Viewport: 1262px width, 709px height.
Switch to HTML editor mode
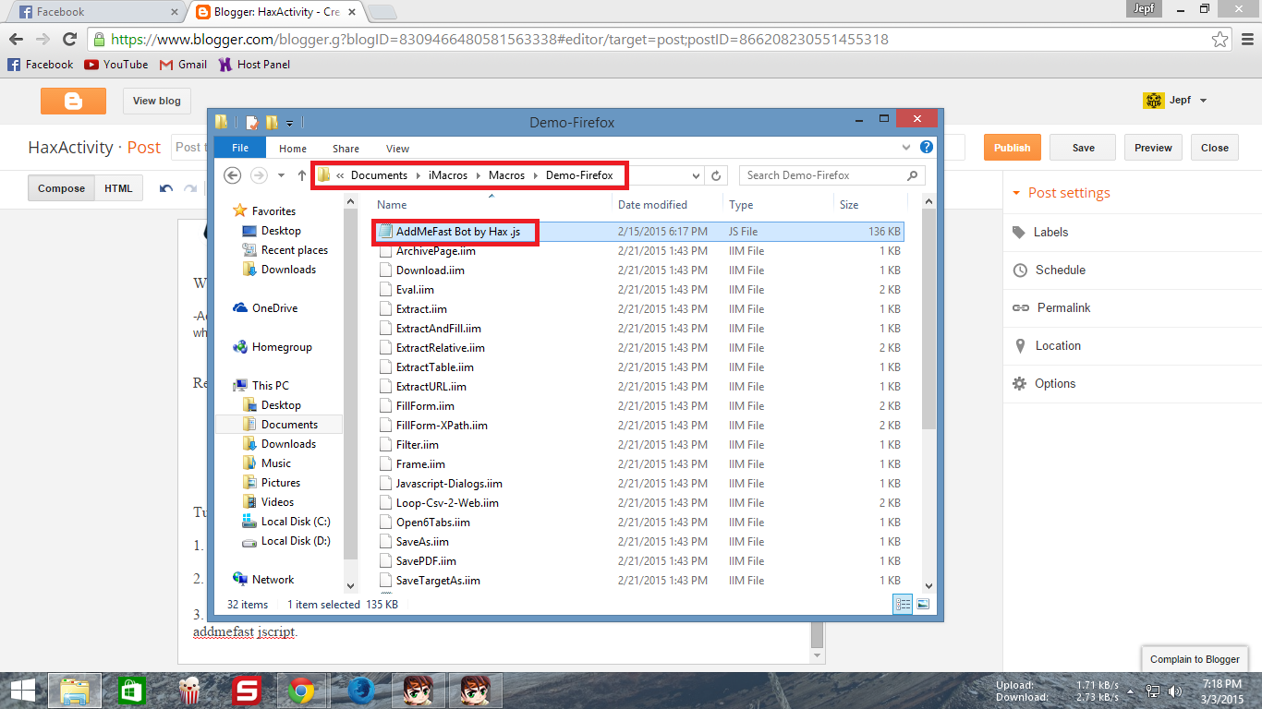[118, 188]
